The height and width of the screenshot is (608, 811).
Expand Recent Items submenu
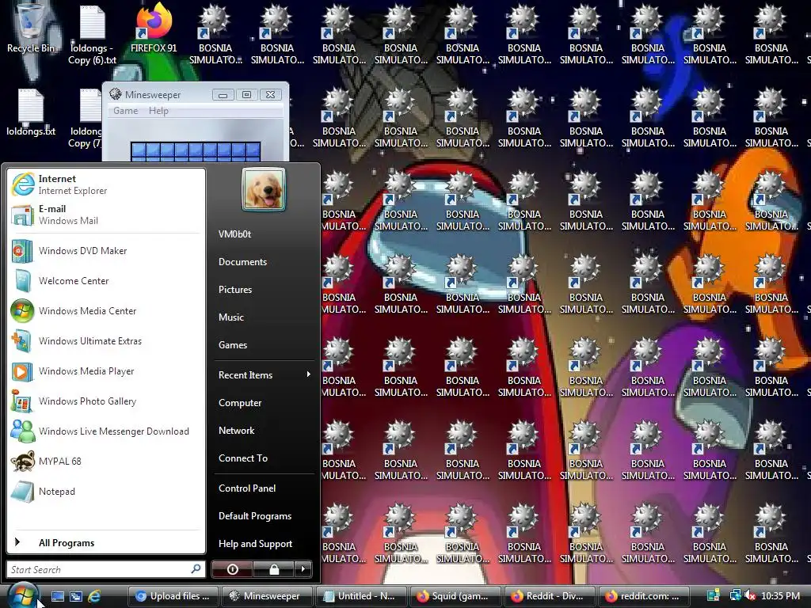point(264,374)
